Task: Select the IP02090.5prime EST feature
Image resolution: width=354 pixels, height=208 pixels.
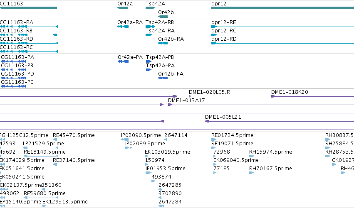Action: tap(125, 139)
